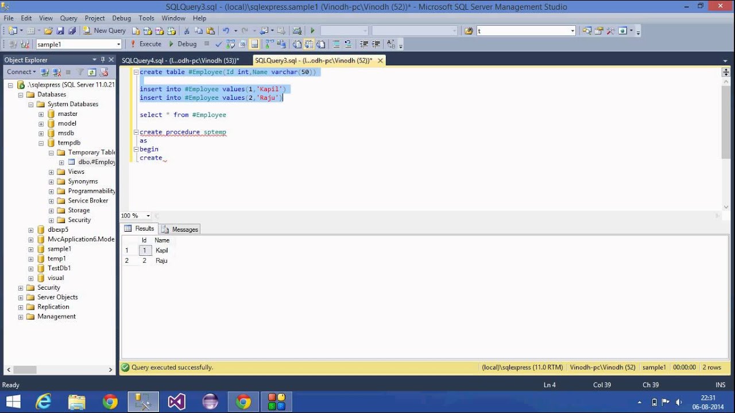Toggle Results to Text icon
This screenshot has width=735, height=413.
click(x=297, y=44)
